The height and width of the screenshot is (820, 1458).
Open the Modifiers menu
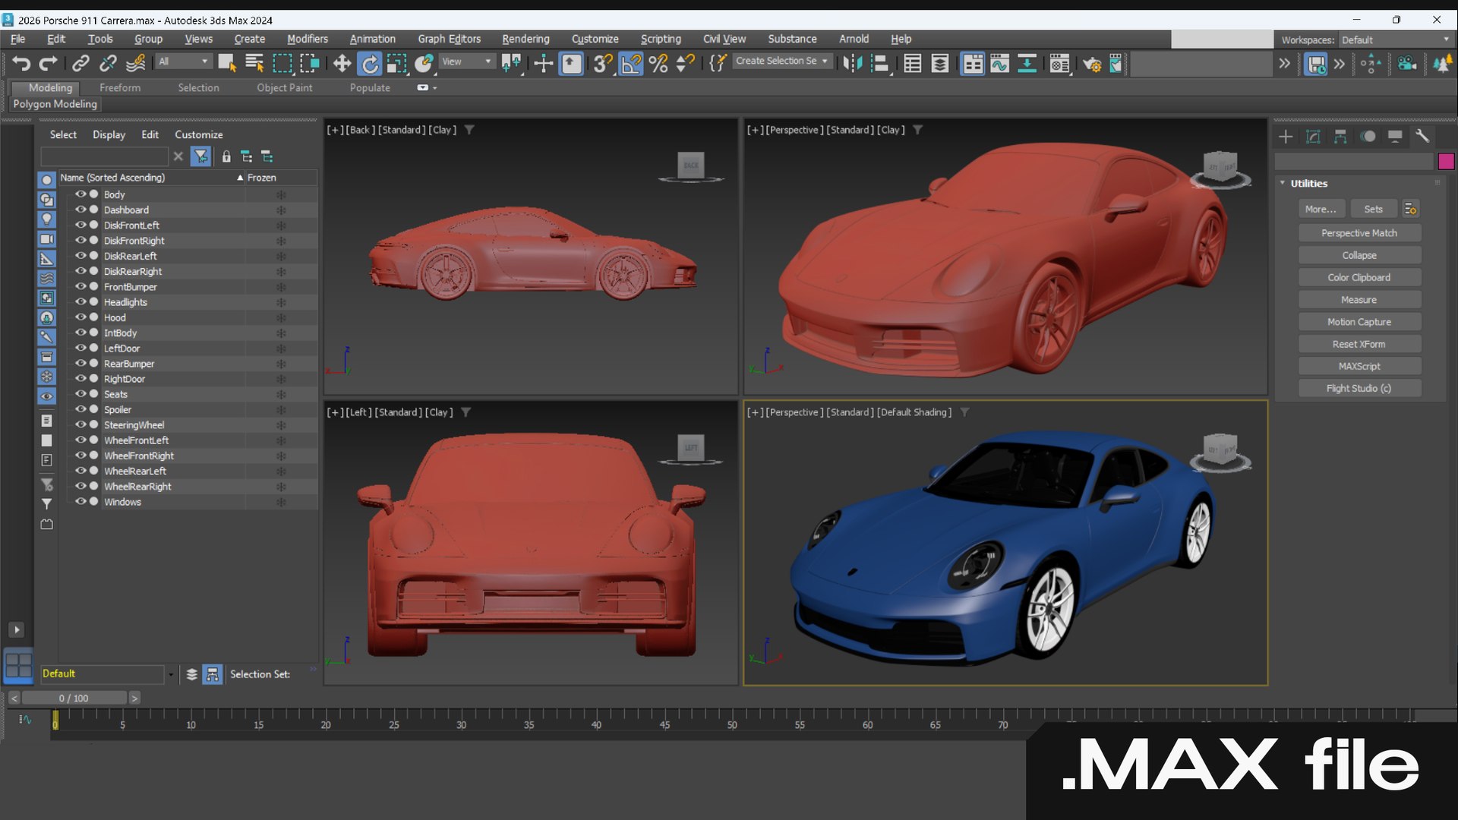[x=308, y=39]
